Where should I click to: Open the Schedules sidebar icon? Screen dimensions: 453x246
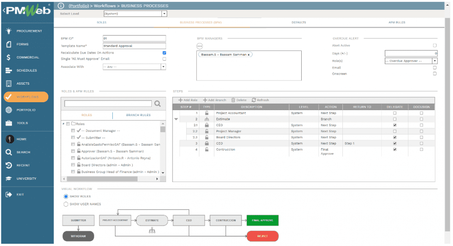pyautogui.click(x=9, y=70)
